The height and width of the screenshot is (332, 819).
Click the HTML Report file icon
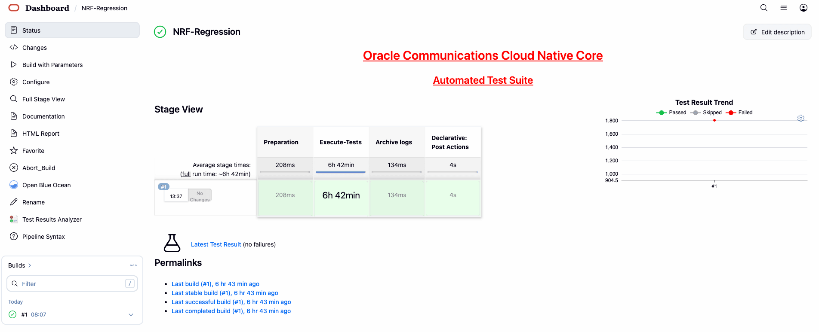(x=14, y=133)
